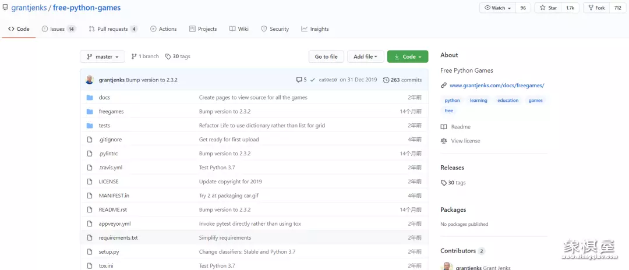Open the green Code download dropdown
The height and width of the screenshot is (270, 629).
pos(408,56)
